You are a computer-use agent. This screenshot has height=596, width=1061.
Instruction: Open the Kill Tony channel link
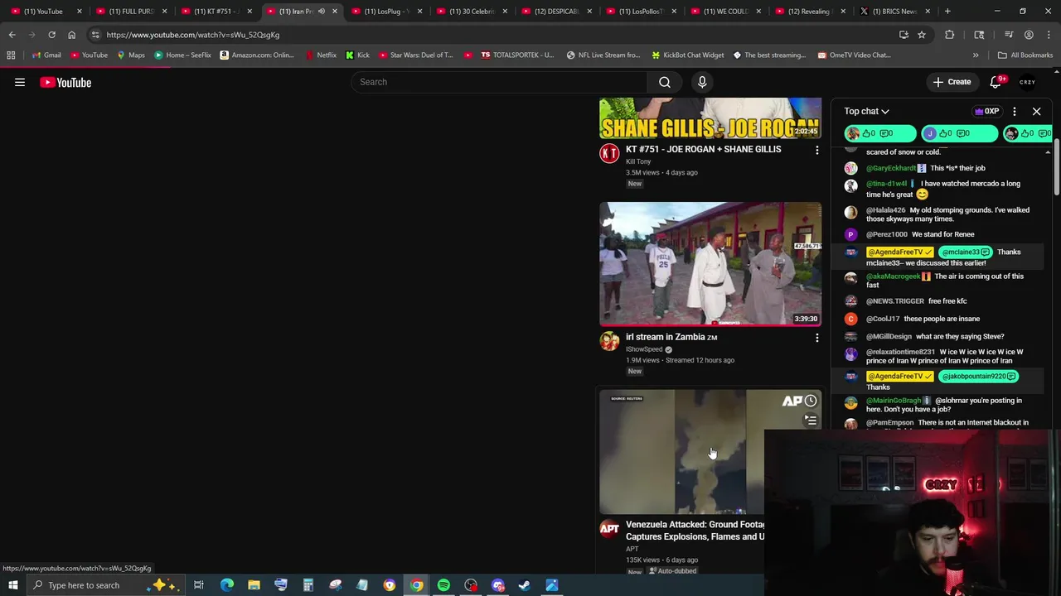[x=637, y=161]
